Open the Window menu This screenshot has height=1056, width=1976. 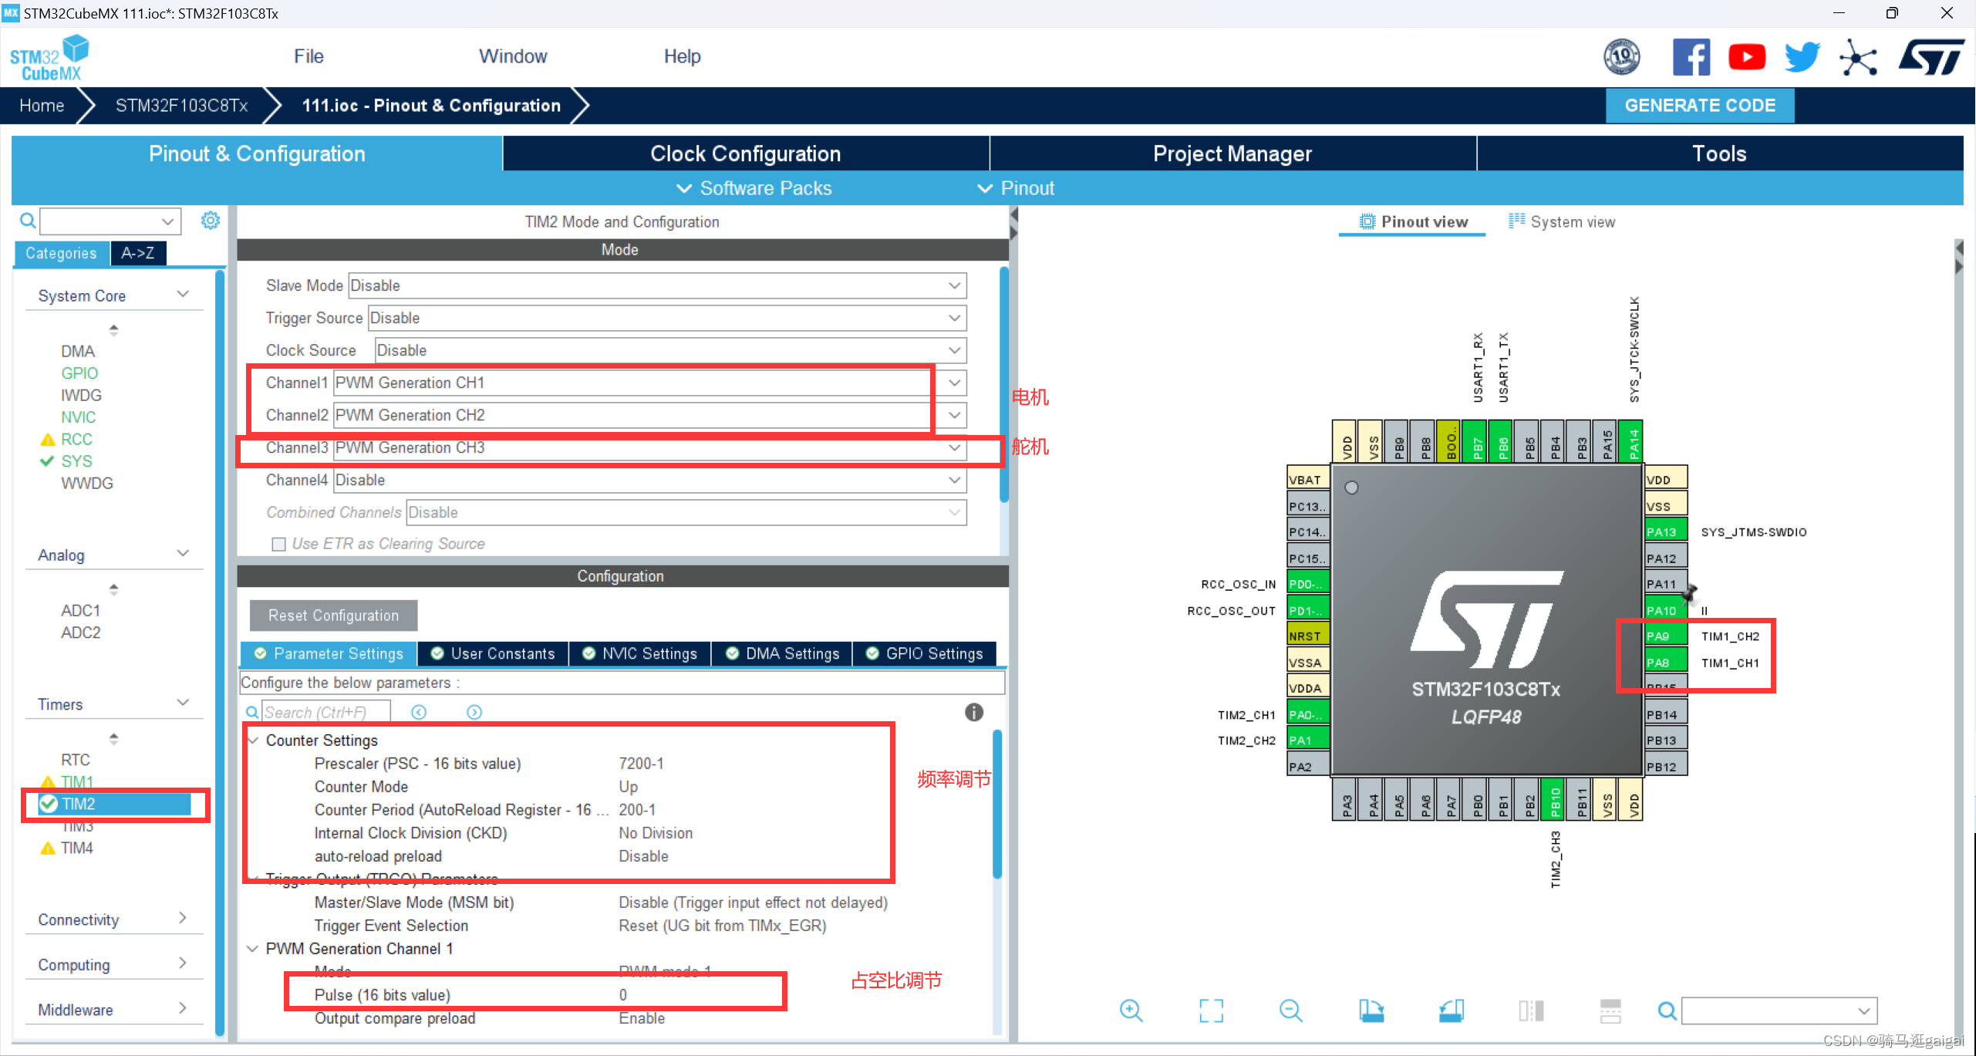tap(512, 56)
